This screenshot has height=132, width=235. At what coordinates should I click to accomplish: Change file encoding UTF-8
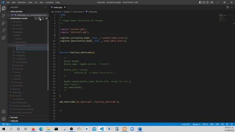205,124
